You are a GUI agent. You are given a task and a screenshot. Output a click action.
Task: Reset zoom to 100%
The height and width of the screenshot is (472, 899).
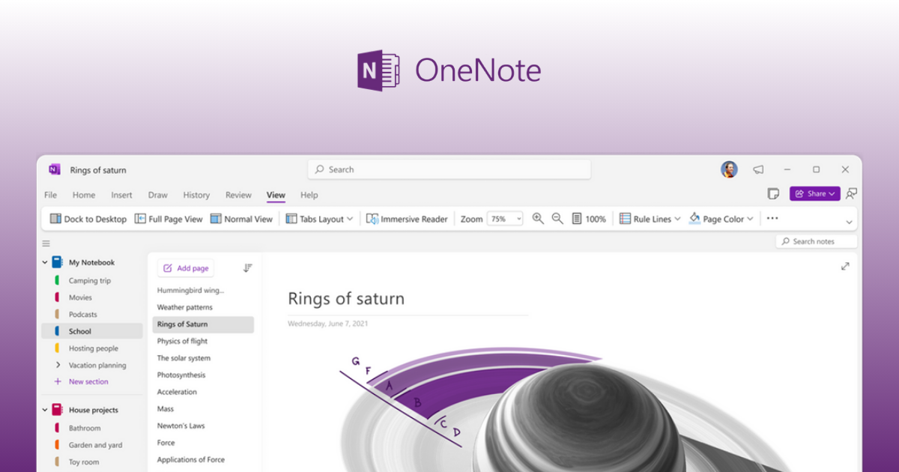[589, 219]
